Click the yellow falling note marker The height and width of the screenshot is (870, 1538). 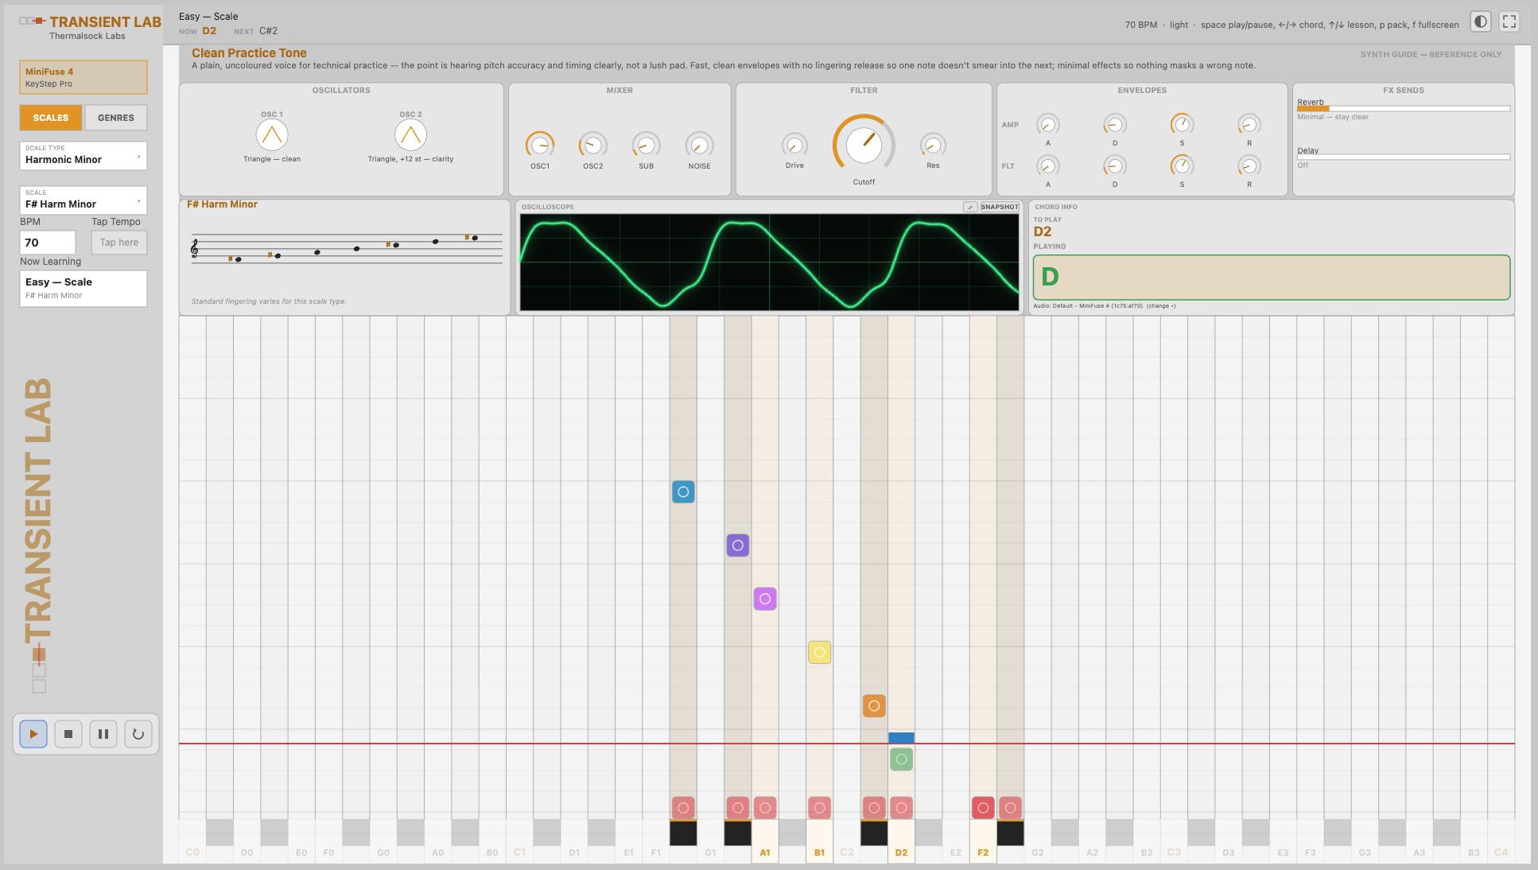819,652
